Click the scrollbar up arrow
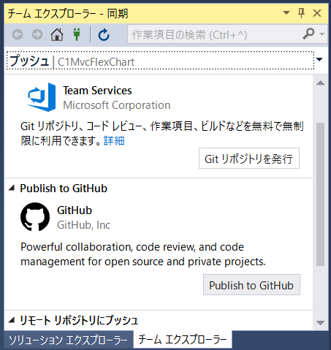The width and height of the screenshot is (331, 350). (x=320, y=83)
